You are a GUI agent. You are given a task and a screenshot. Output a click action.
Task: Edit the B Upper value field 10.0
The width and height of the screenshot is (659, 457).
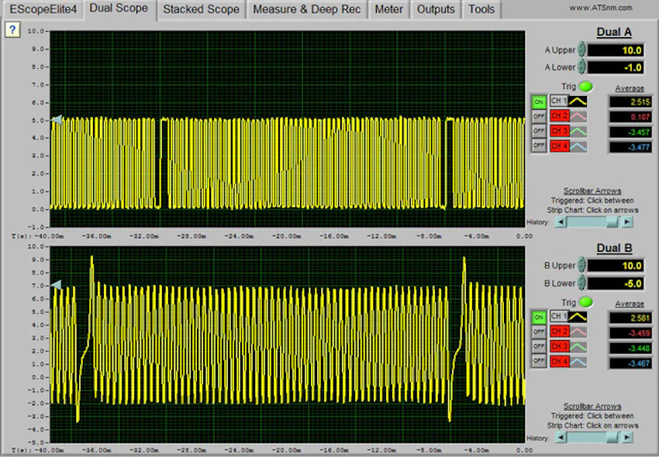coord(616,266)
